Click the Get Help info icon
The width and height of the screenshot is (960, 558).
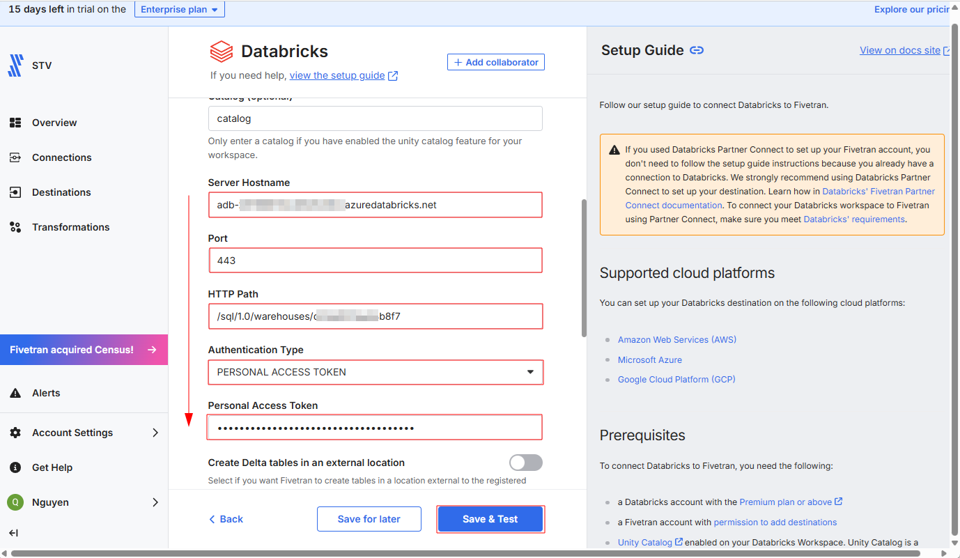pos(15,467)
